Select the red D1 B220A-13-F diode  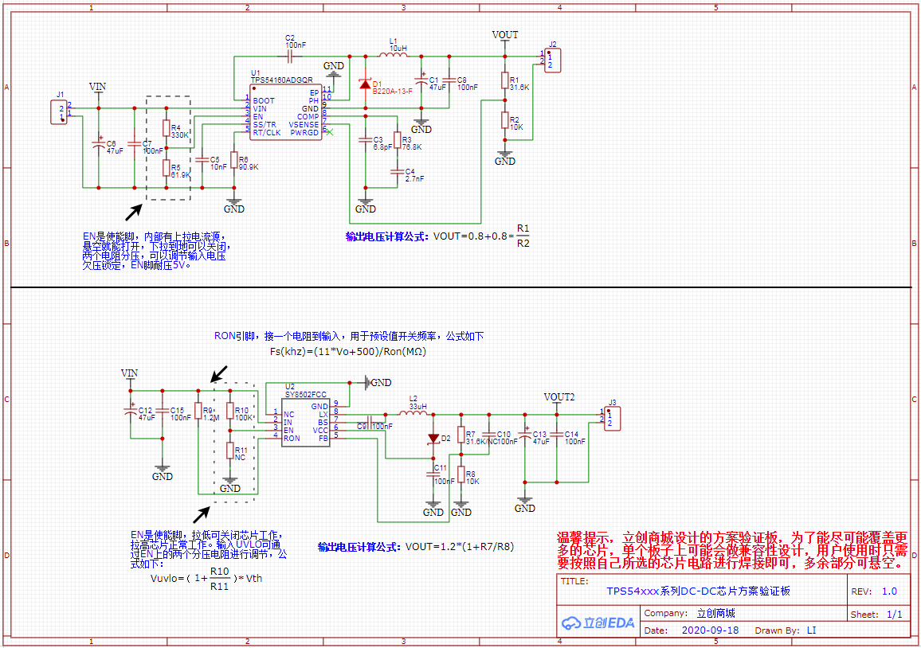point(366,84)
